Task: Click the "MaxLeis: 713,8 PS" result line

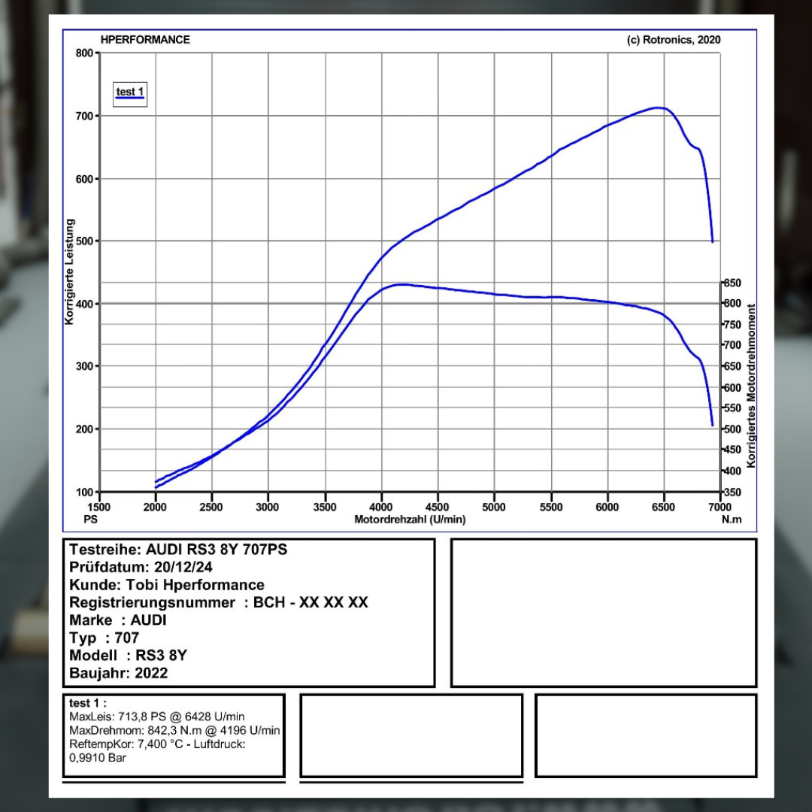Action: 156,717
